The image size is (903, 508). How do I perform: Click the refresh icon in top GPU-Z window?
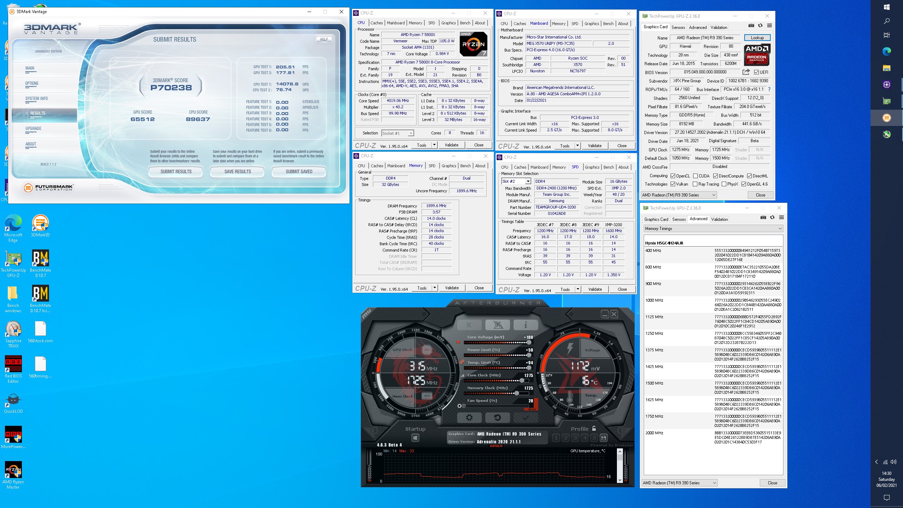(760, 25)
